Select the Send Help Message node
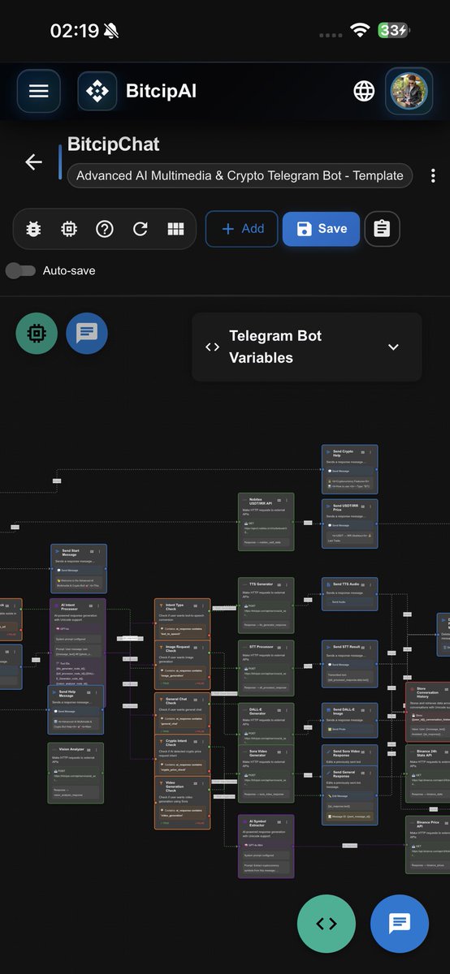The image size is (450, 974). click(x=76, y=710)
